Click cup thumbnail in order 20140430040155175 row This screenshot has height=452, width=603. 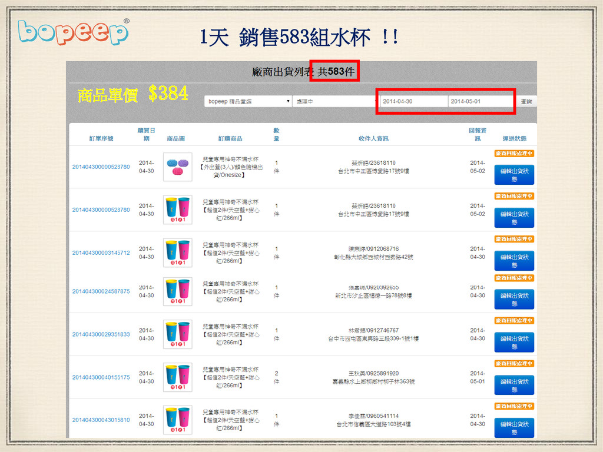pyautogui.click(x=177, y=377)
